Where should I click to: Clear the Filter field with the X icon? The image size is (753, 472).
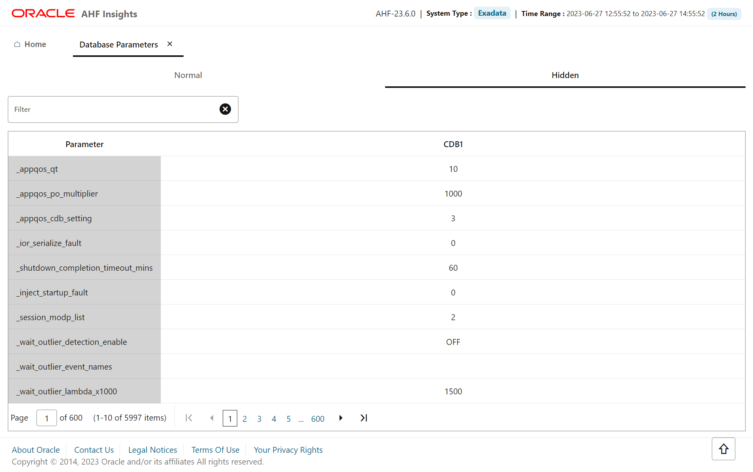coord(225,109)
